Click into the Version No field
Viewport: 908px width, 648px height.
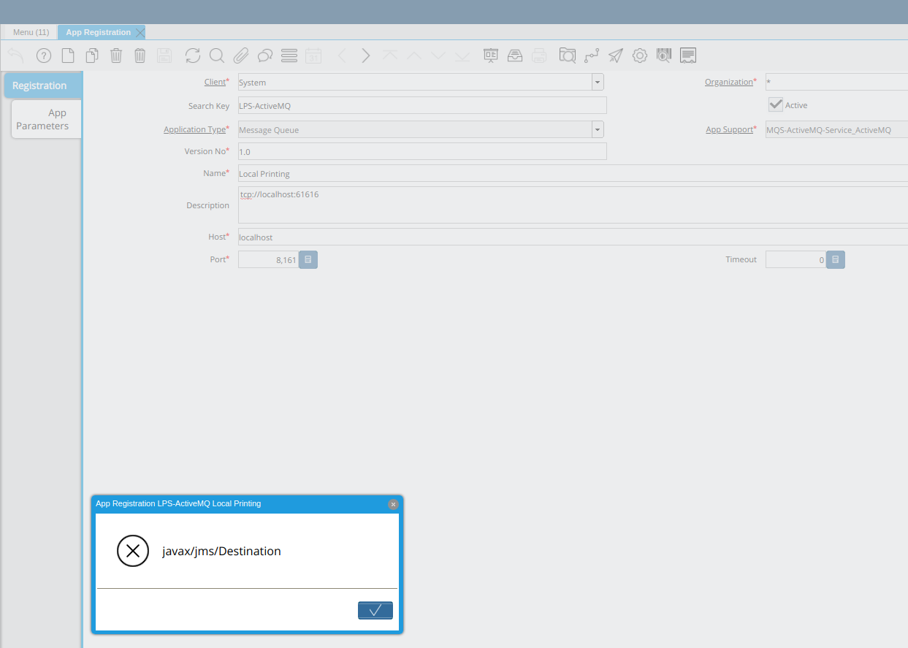422,151
